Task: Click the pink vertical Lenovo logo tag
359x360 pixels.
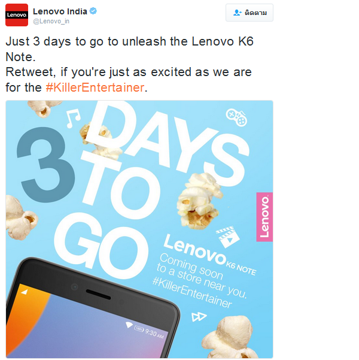Action: click(264, 217)
